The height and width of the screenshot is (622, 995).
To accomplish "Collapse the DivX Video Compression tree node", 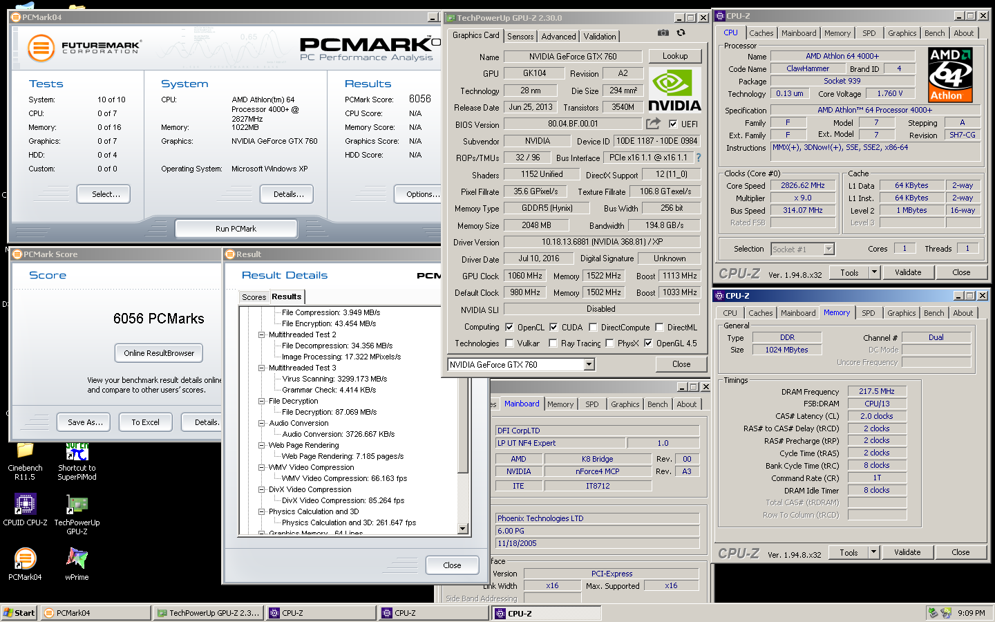I will point(262,489).
